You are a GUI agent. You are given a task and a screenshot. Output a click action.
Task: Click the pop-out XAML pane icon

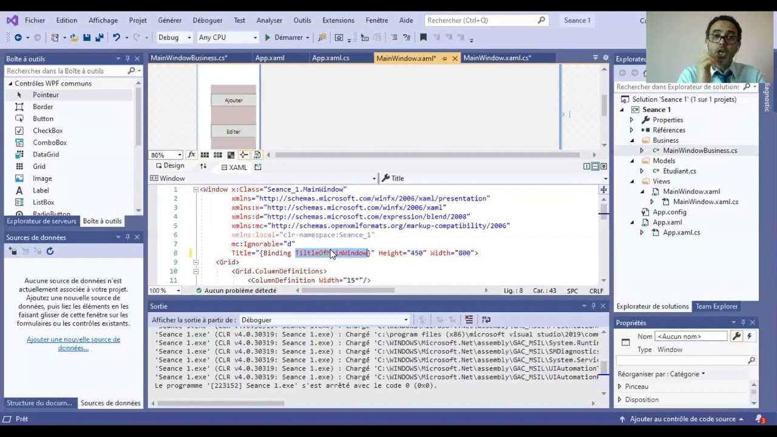(258, 167)
